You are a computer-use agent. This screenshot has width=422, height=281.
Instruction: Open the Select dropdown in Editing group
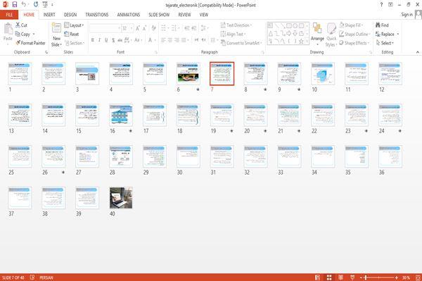pos(385,43)
